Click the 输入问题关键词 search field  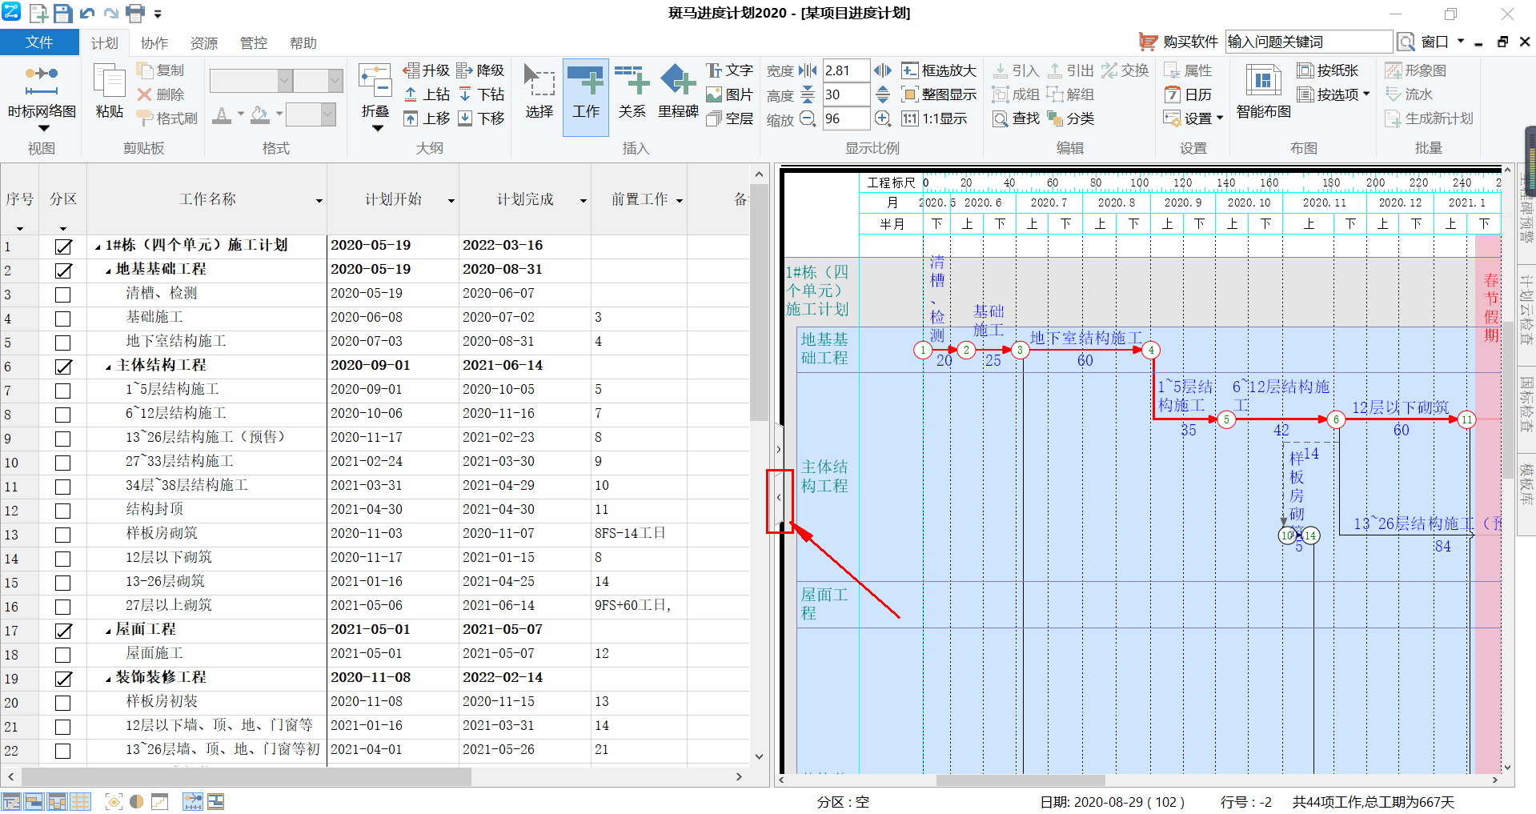1308,42
